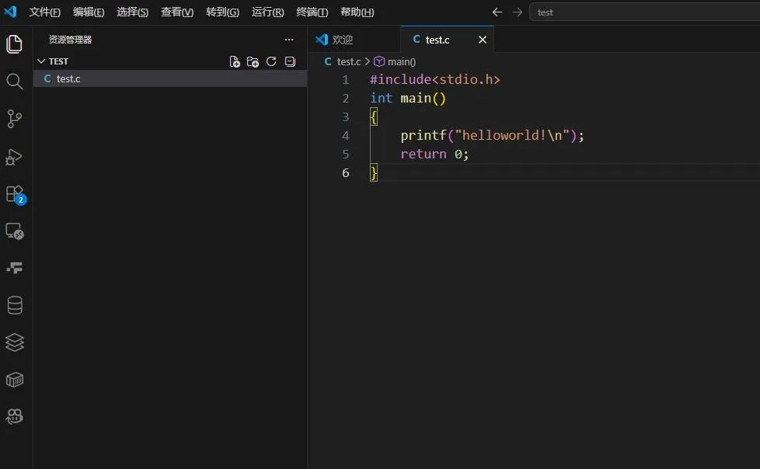Open the 终端(T) menu
Viewport: 760px width, 469px height.
[312, 12]
